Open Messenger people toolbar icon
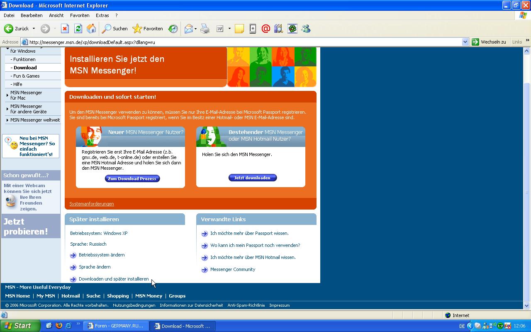 coord(306,29)
